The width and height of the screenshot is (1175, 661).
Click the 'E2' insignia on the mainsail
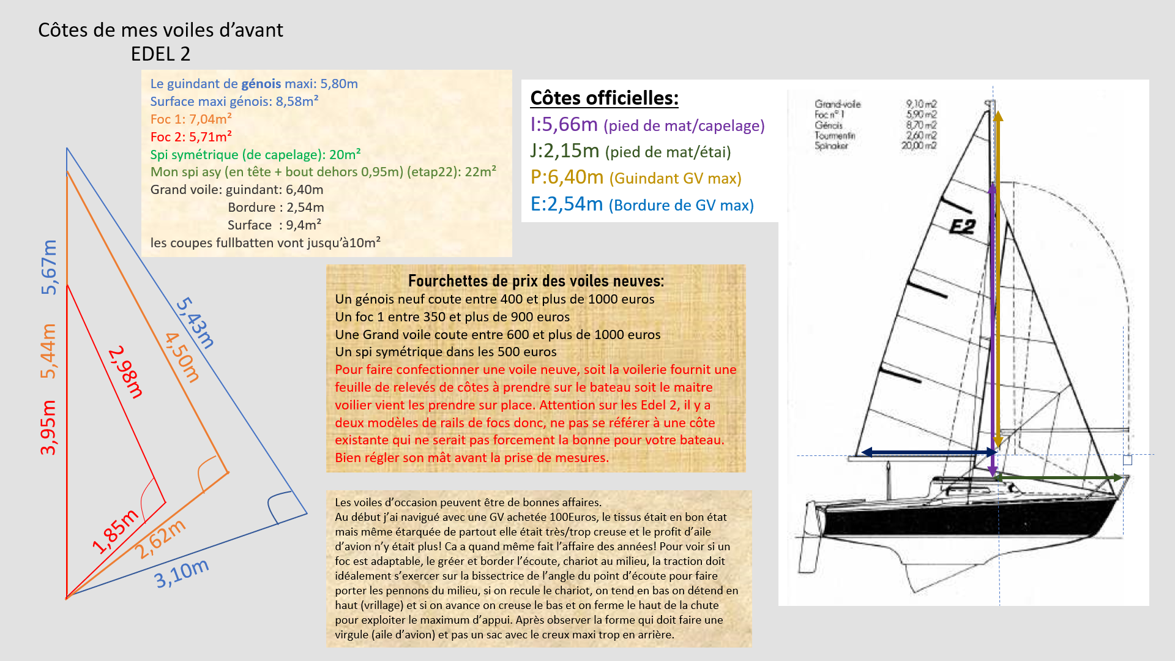coord(962,227)
